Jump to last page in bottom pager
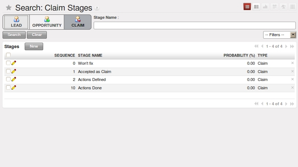The image size is (298, 167). (292, 104)
